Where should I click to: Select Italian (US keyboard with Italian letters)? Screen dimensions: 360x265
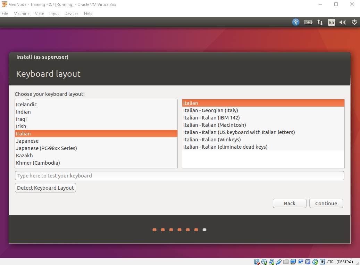263,132
